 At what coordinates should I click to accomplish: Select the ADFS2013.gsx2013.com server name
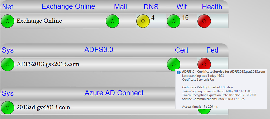click(48, 64)
